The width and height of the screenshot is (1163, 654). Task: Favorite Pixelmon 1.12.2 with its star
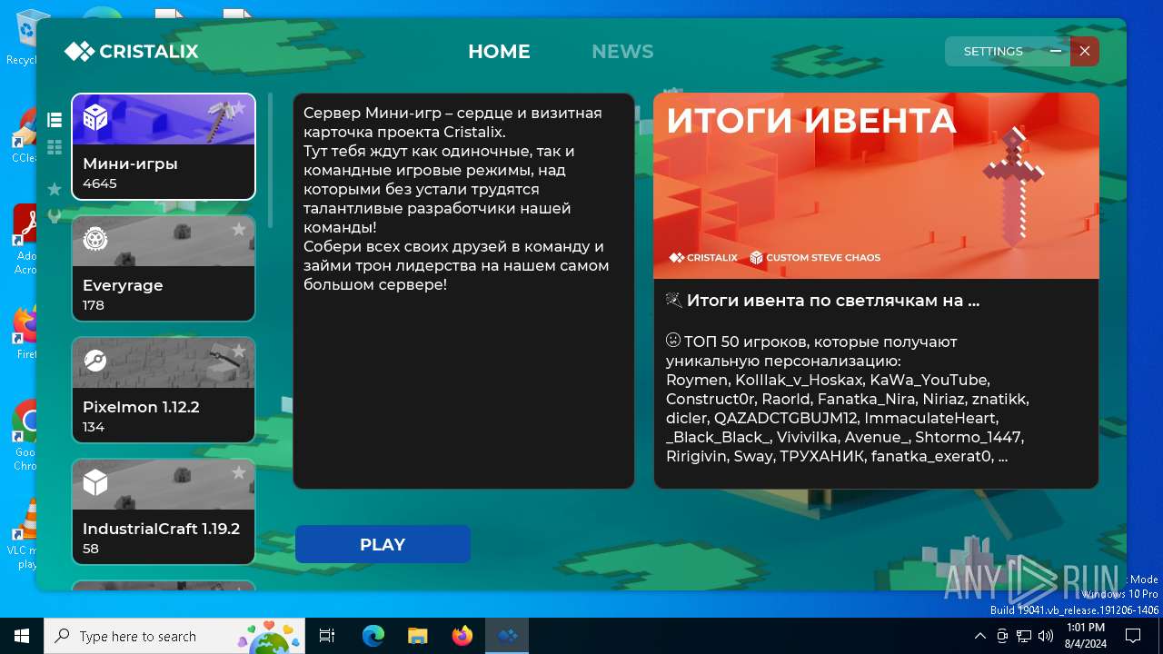point(239,352)
